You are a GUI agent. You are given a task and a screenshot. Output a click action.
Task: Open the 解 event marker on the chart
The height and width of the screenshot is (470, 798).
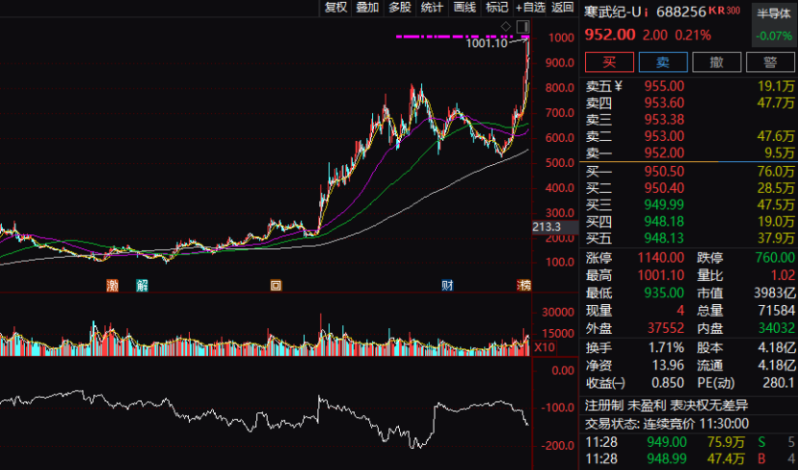pos(142,285)
